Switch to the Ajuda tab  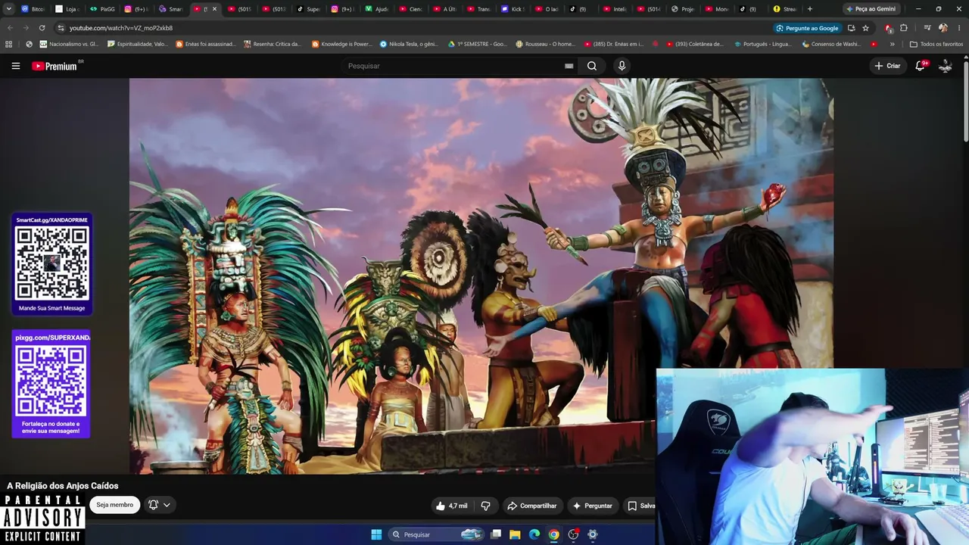point(377,9)
